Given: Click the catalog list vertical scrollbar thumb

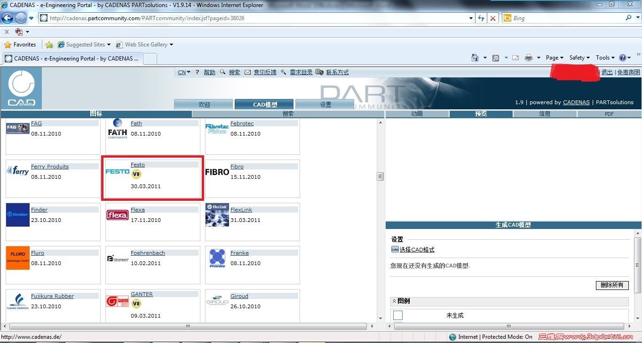Looking at the screenshot, I should click(380, 176).
